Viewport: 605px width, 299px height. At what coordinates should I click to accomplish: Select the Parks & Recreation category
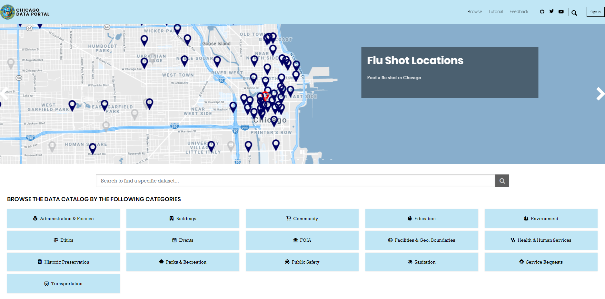click(183, 262)
